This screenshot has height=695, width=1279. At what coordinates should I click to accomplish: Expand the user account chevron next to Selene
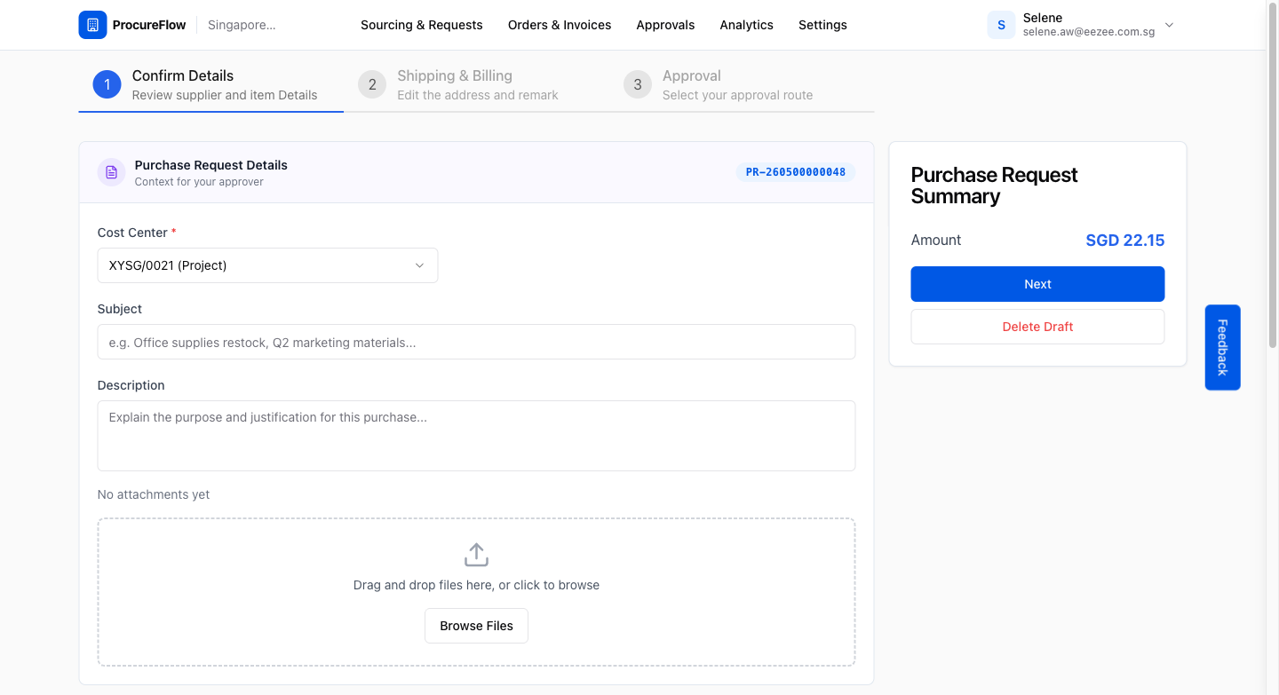coord(1169,25)
